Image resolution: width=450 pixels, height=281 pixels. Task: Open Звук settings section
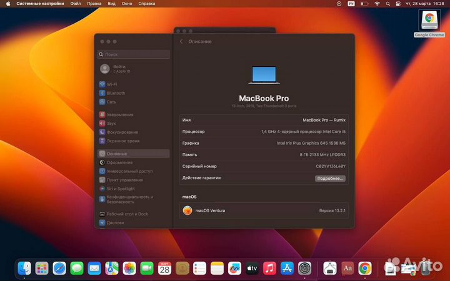click(x=107, y=123)
